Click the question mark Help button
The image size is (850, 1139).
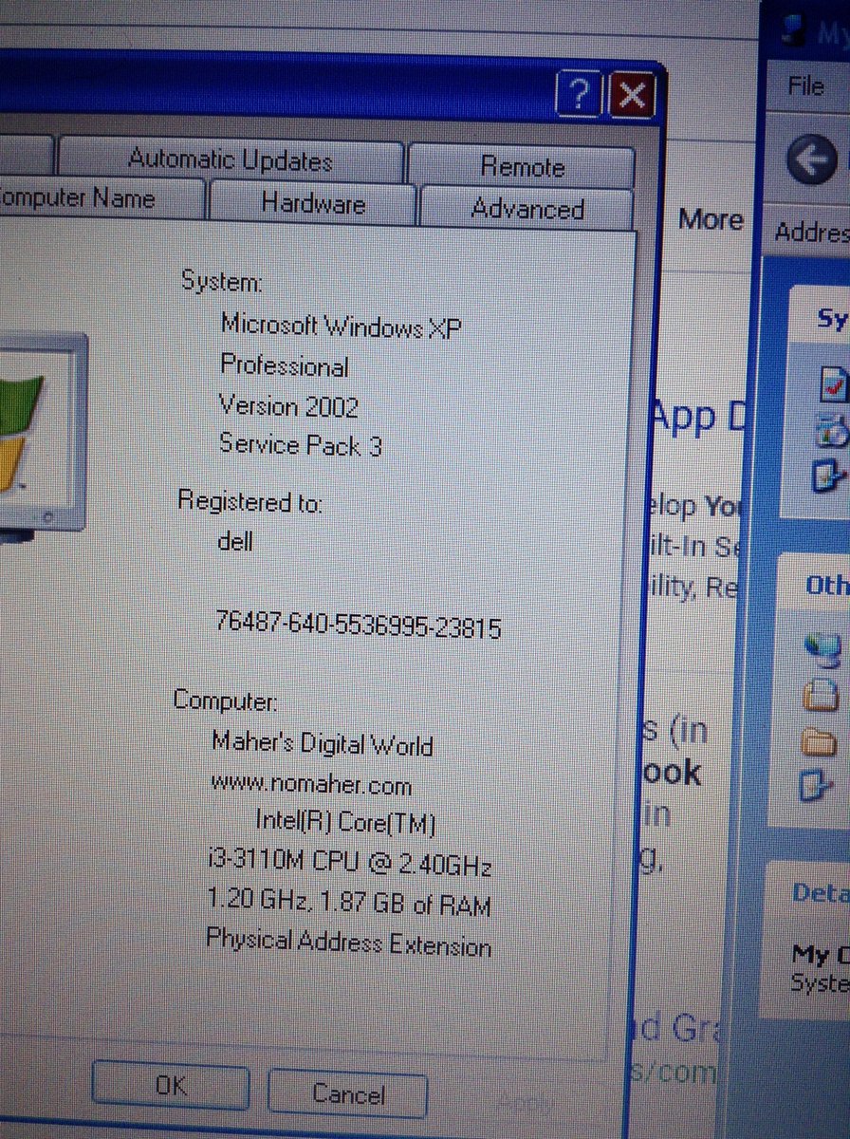click(x=578, y=94)
